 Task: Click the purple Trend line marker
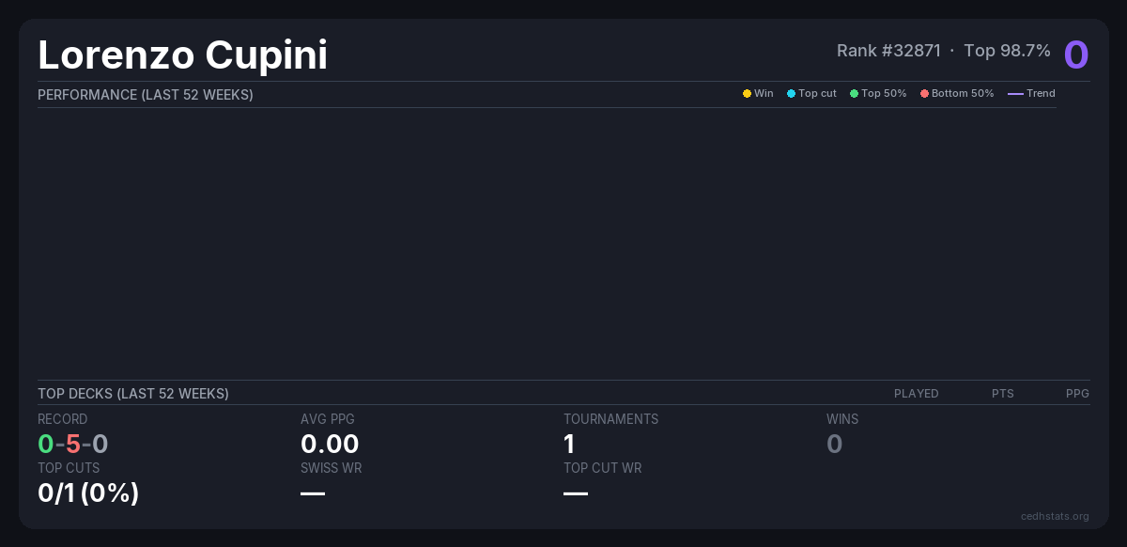pyautogui.click(x=1015, y=94)
